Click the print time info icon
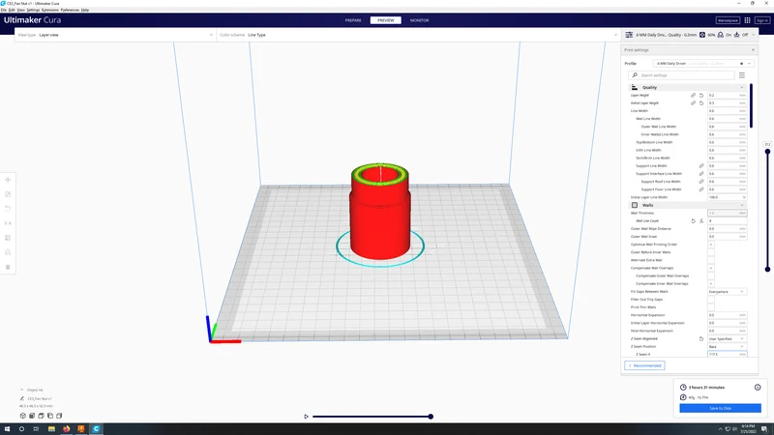 click(758, 388)
